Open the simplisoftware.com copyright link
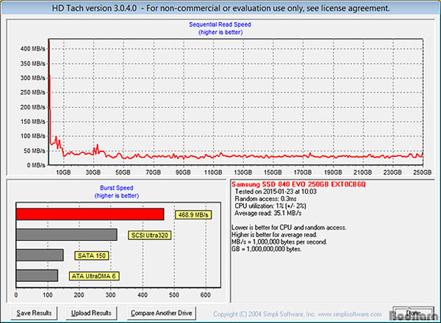 click(297, 314)
